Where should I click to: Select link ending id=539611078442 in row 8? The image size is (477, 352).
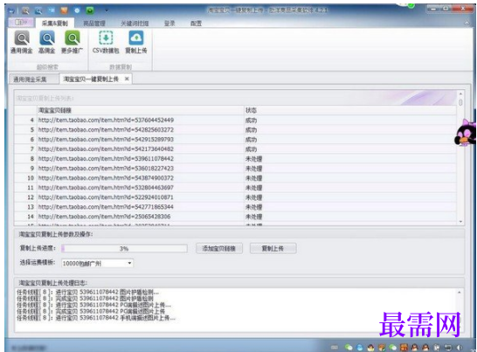(106, 159)
